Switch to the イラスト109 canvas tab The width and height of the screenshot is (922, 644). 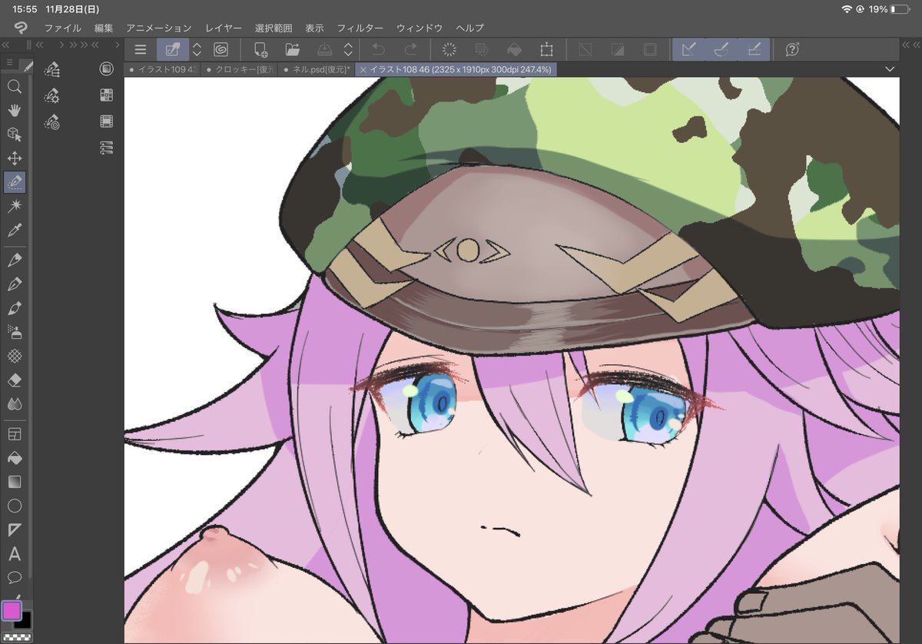(x=162, y=69)
